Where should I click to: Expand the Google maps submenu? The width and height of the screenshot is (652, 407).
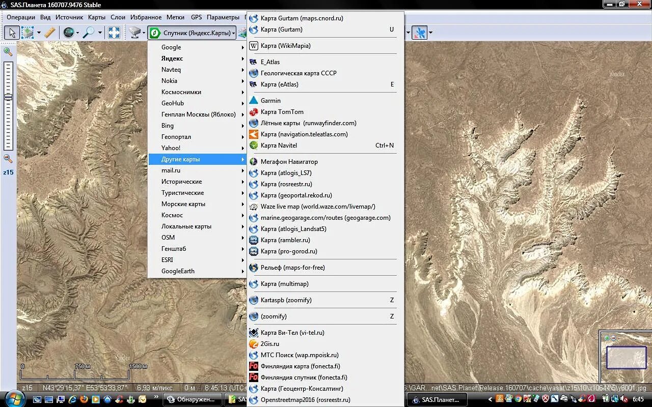(x=197, y=47)
